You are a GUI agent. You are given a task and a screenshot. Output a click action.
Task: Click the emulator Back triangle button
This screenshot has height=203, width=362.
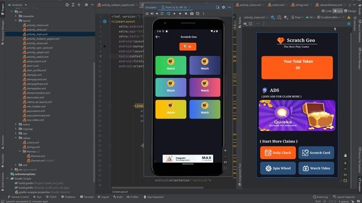(175, 14)
